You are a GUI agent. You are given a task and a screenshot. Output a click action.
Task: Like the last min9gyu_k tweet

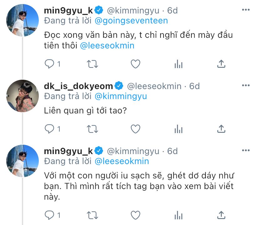(135, 215)
